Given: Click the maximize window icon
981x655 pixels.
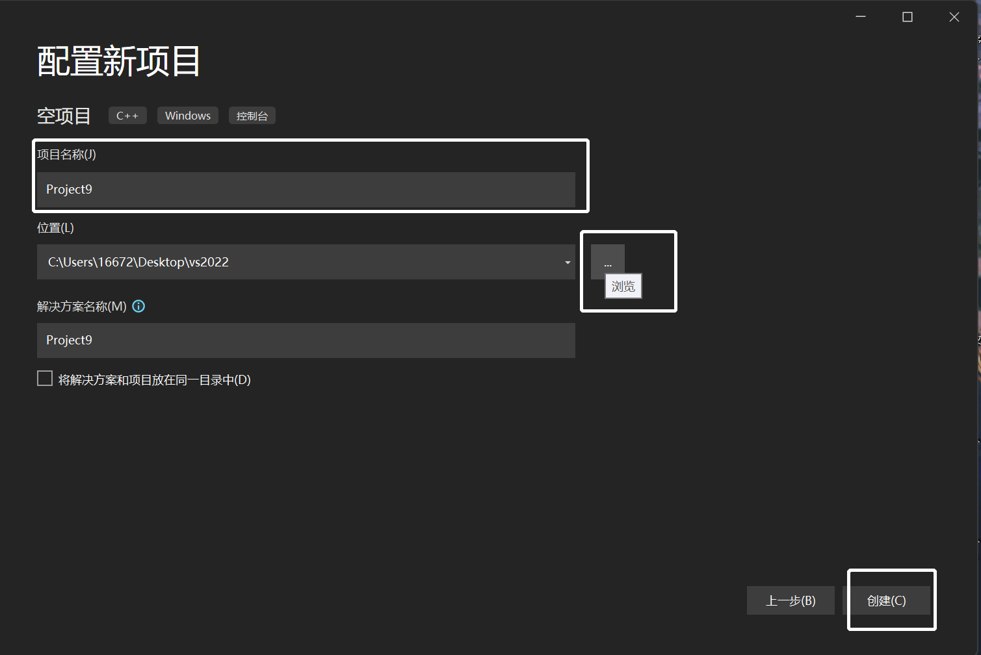Looking at the screenshot, I should click(x=907, y=16).
